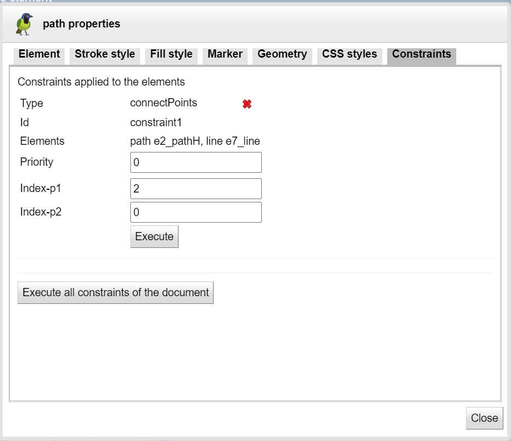Focus the Index-p1 input field
The height and width of the screenshot is (441, 511).
196,189
